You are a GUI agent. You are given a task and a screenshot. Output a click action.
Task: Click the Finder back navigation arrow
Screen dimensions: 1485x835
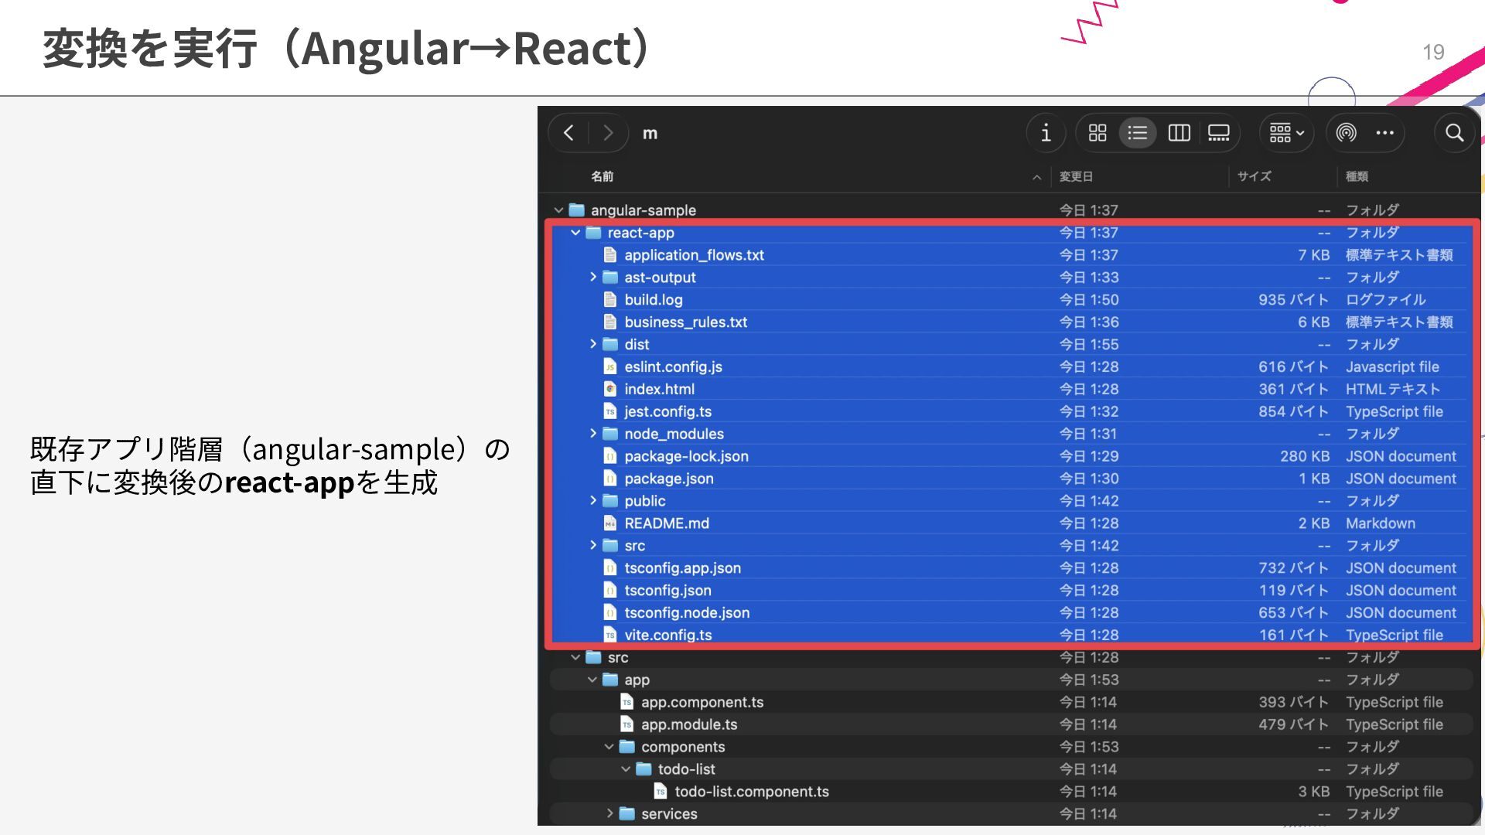569,133
